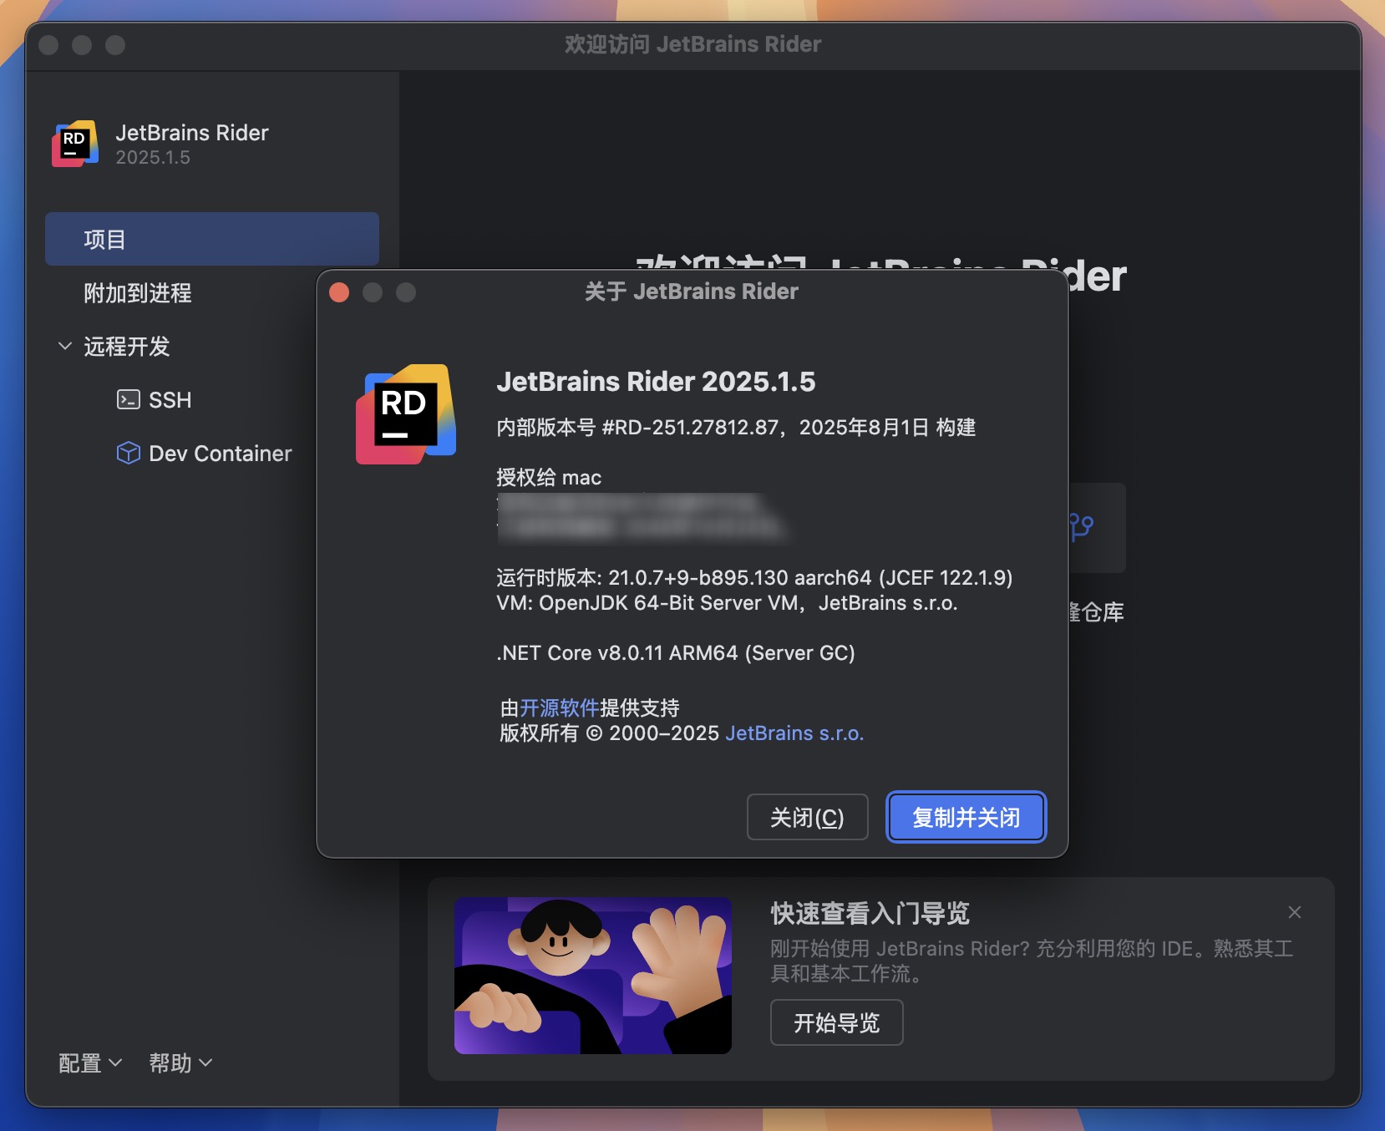The width and height of the screenshot is (1385, 1131).
Task: Select 项目 in the sidebar
Action: click(x=212, y=239)
